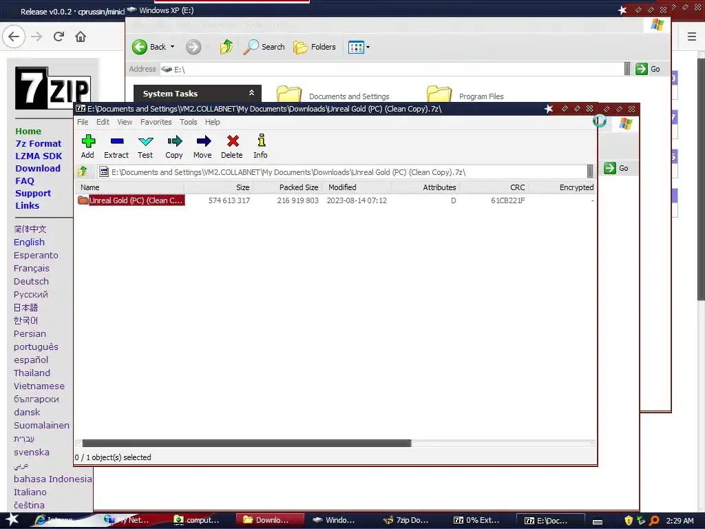Click the Test archive icon
Image resolution: width=705 pixels, height=529 pixels.
pyautogui.click(x=146, y=141)
